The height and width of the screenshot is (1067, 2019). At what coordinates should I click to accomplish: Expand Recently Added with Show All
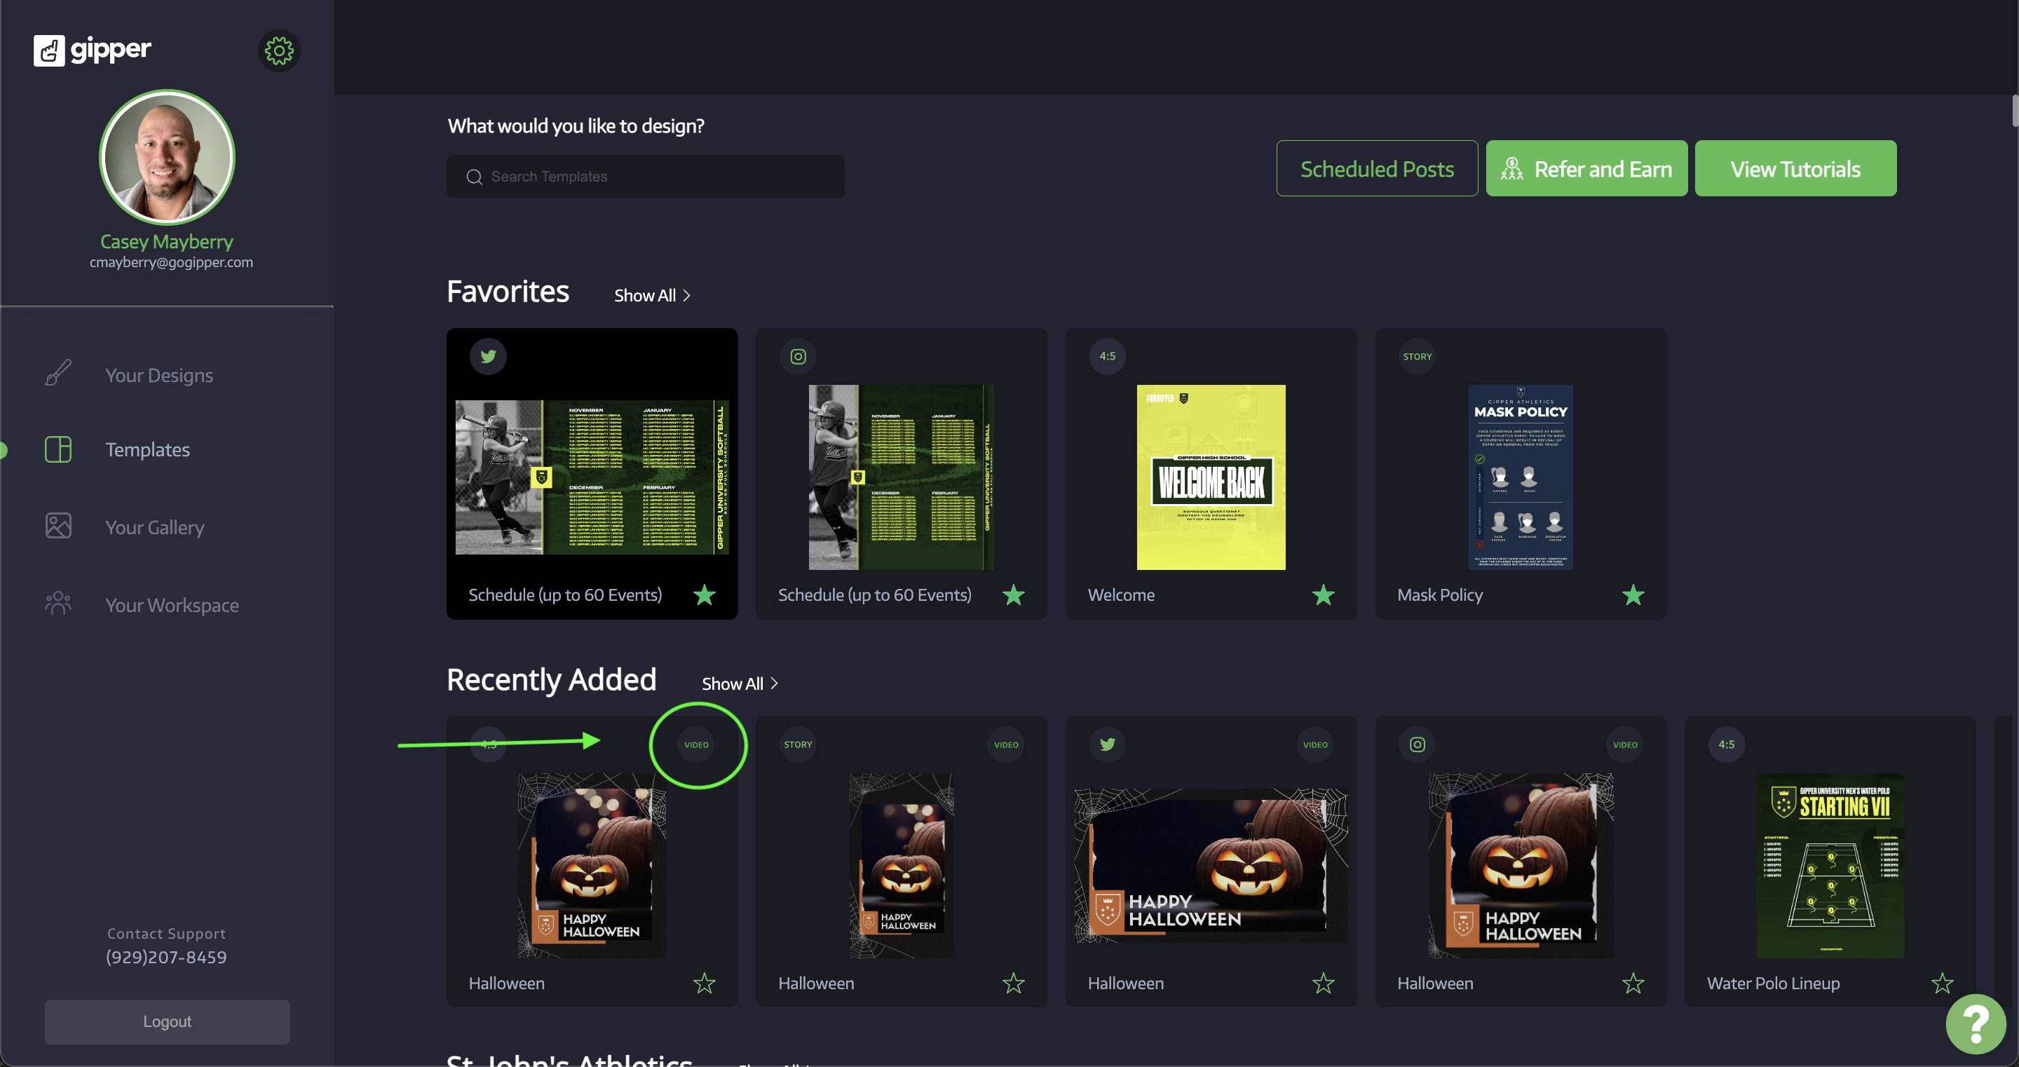(739, 684)
